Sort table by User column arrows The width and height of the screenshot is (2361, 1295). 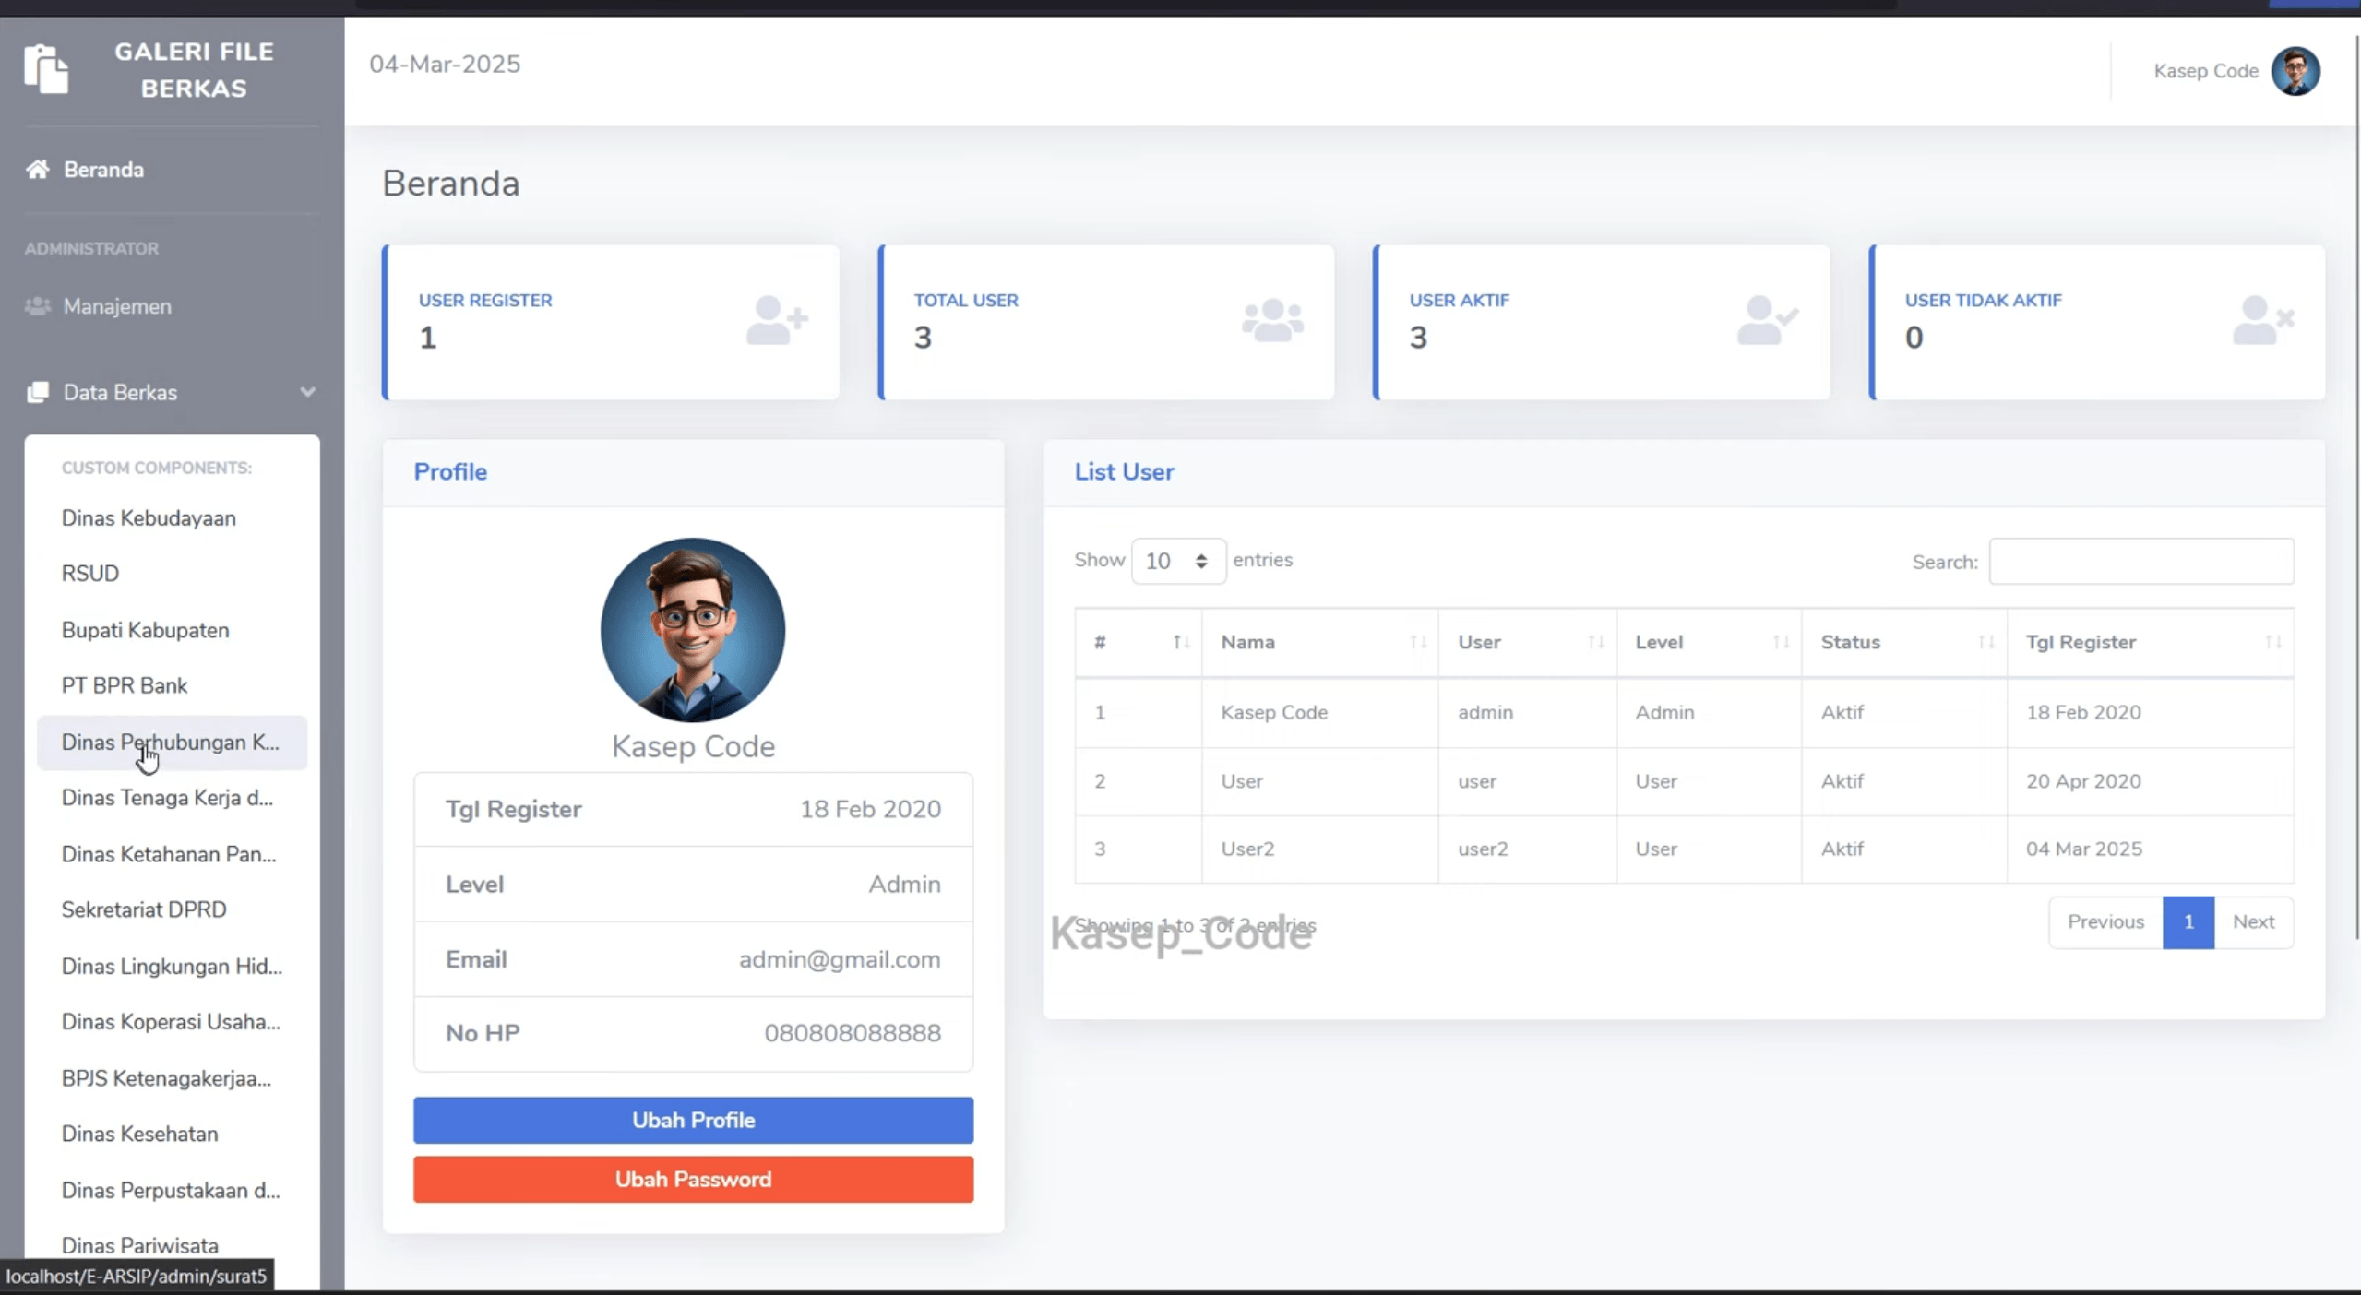point(1596,642)
